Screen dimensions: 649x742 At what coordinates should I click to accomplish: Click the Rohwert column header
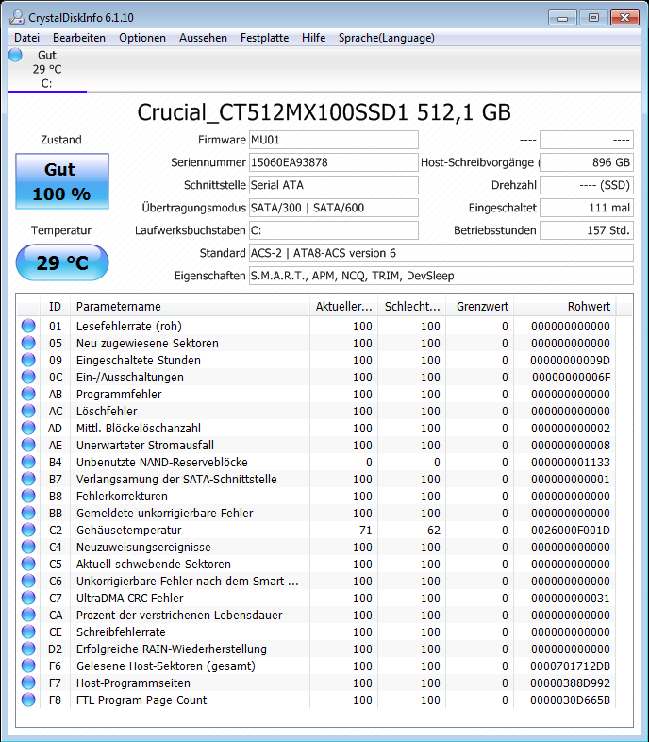(565, 307)
